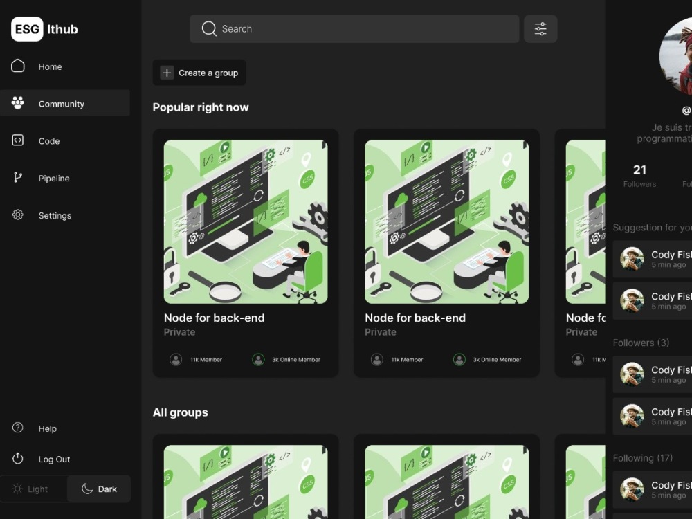The height and width of the screenshot is (519, 692).
Task: Click first Cody avatar under Followers (3)
Action: (632, 374)
